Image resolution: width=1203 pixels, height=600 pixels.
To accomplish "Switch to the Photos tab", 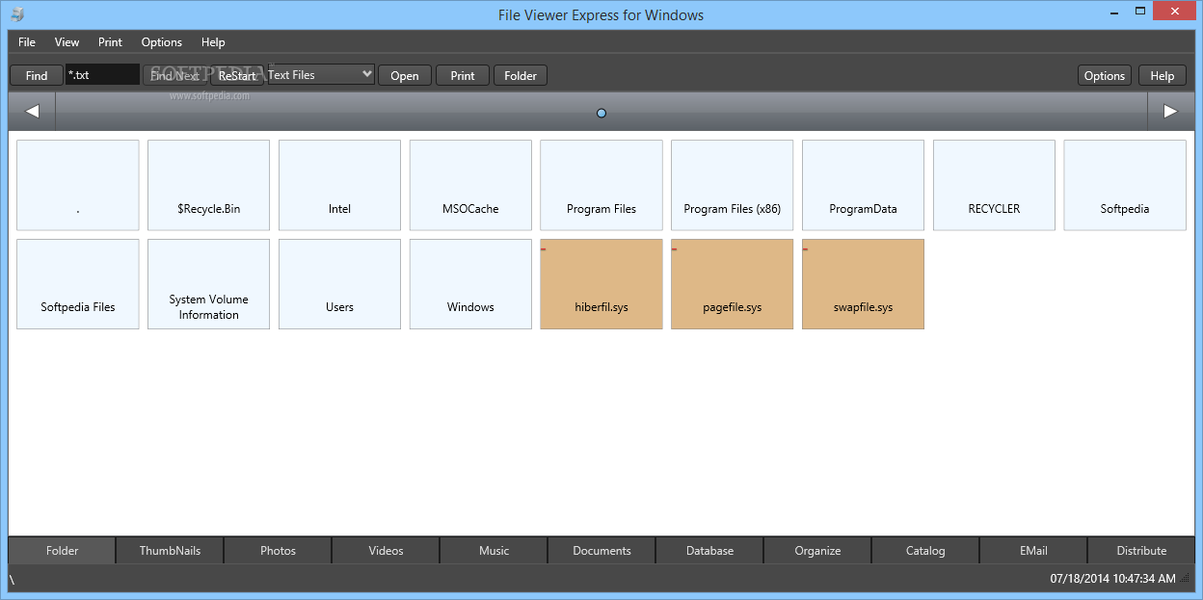I will 278,551.
